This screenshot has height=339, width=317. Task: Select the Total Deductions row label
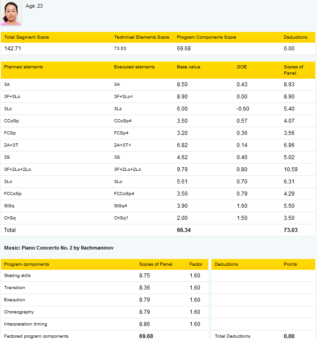(x=232, y=336)
